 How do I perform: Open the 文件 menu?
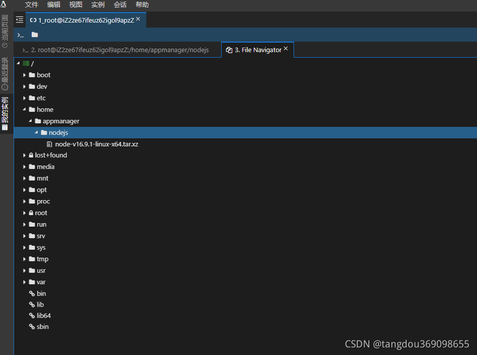click(32, 5)
